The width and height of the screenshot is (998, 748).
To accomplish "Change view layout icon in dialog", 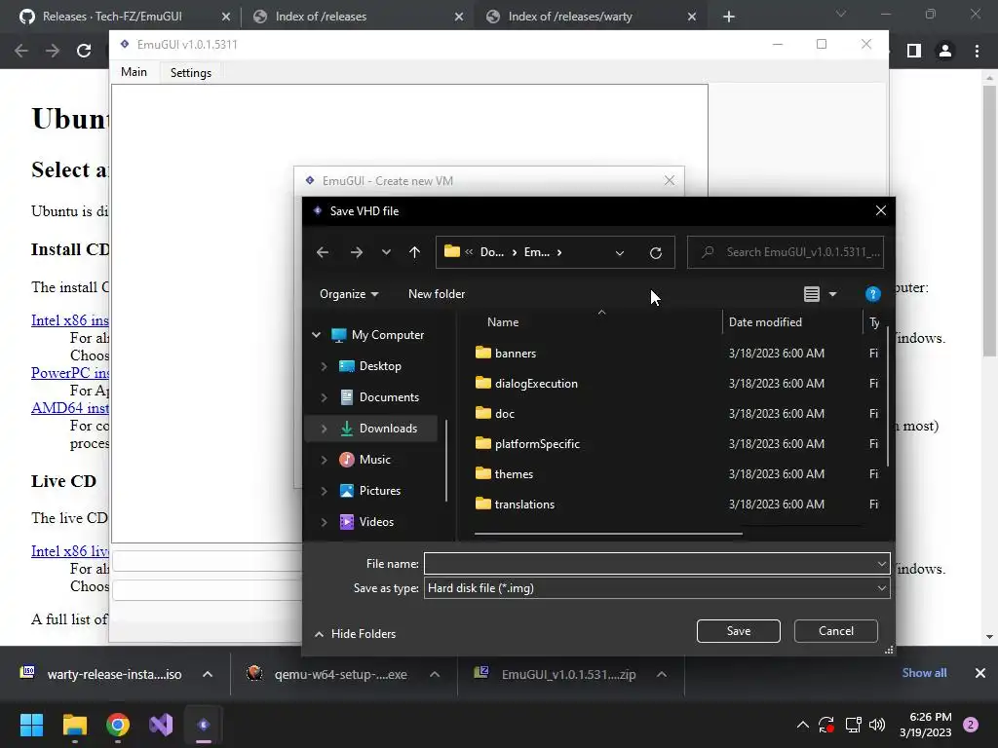I will (812, 294).
